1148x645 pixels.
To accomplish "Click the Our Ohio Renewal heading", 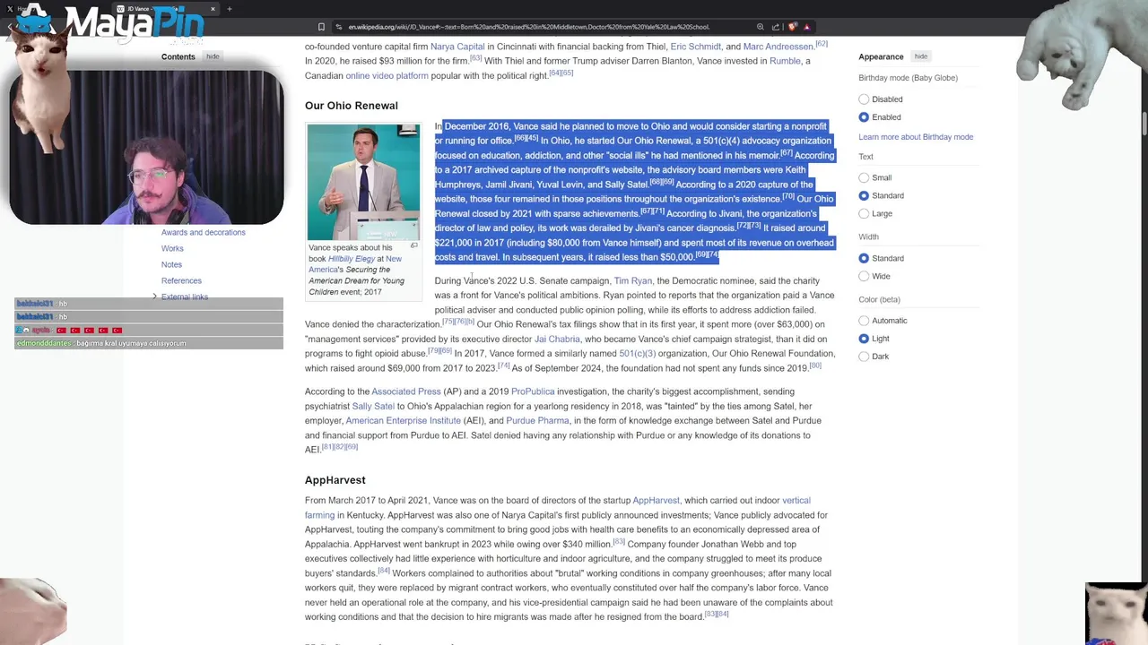I will (351, 106).
